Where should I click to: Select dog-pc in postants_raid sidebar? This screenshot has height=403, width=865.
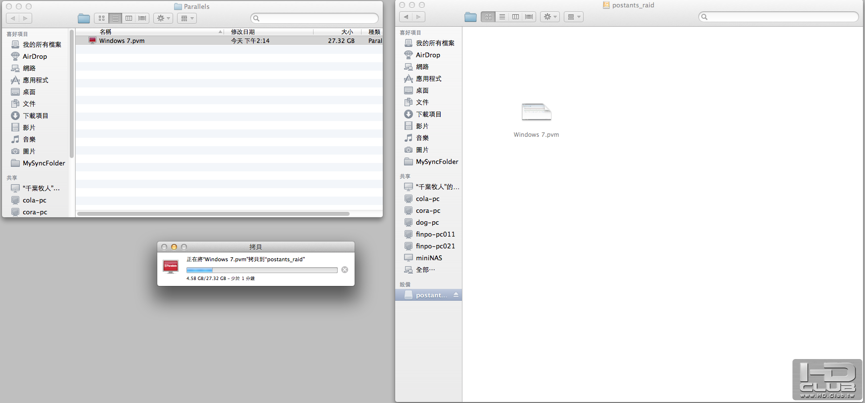(422, 222)
